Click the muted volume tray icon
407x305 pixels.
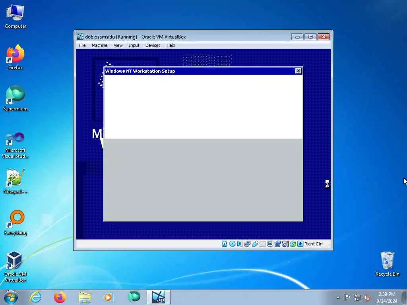[x=367, y=297]
